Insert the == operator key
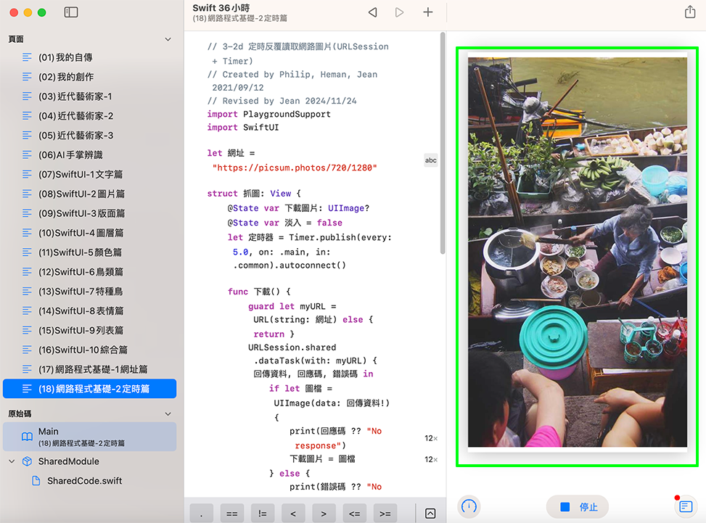The image size is (706, 523). tap(231, 514)
